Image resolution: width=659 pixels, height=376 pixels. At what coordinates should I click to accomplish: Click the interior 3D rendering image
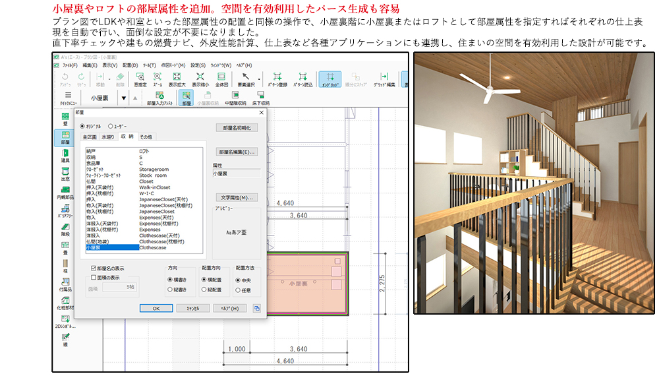click(x=534, y=183)
